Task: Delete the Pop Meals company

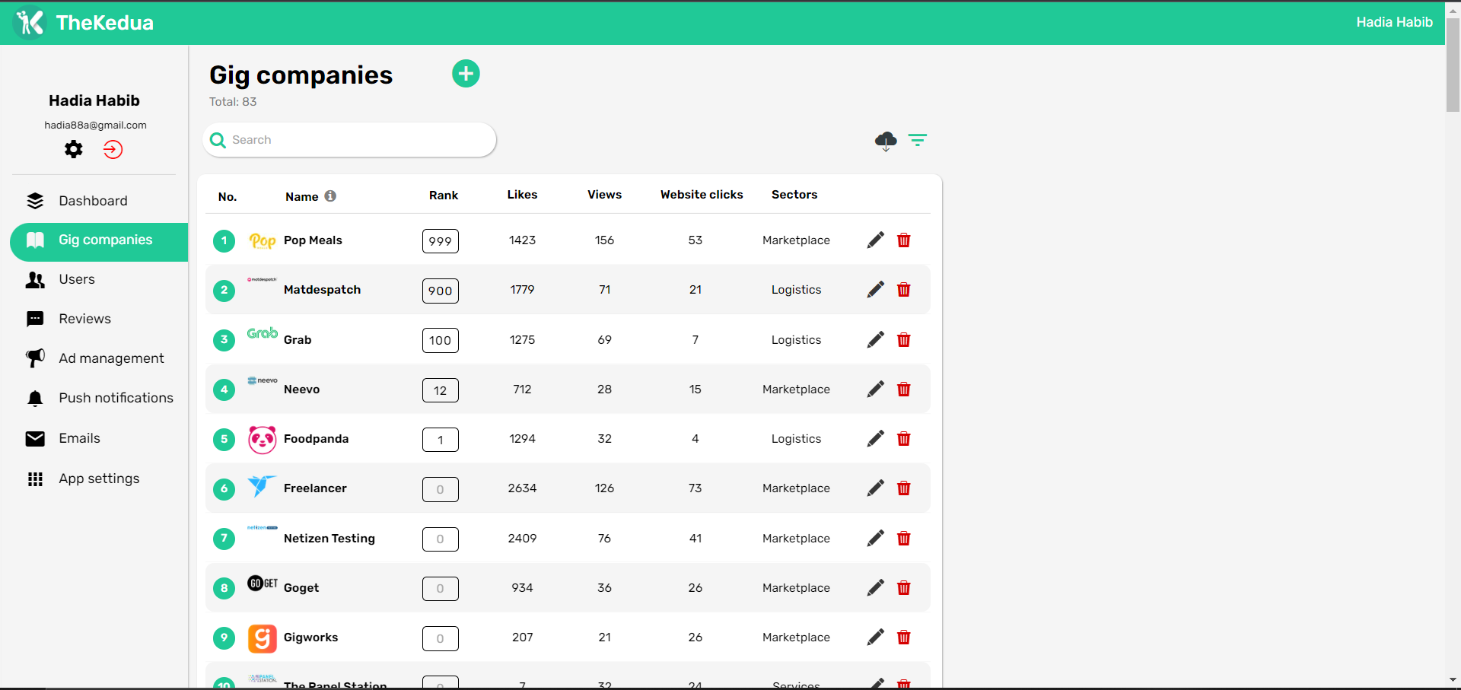Action: pos(904,240)
